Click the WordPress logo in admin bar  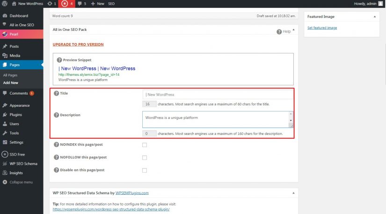(4, 4)
